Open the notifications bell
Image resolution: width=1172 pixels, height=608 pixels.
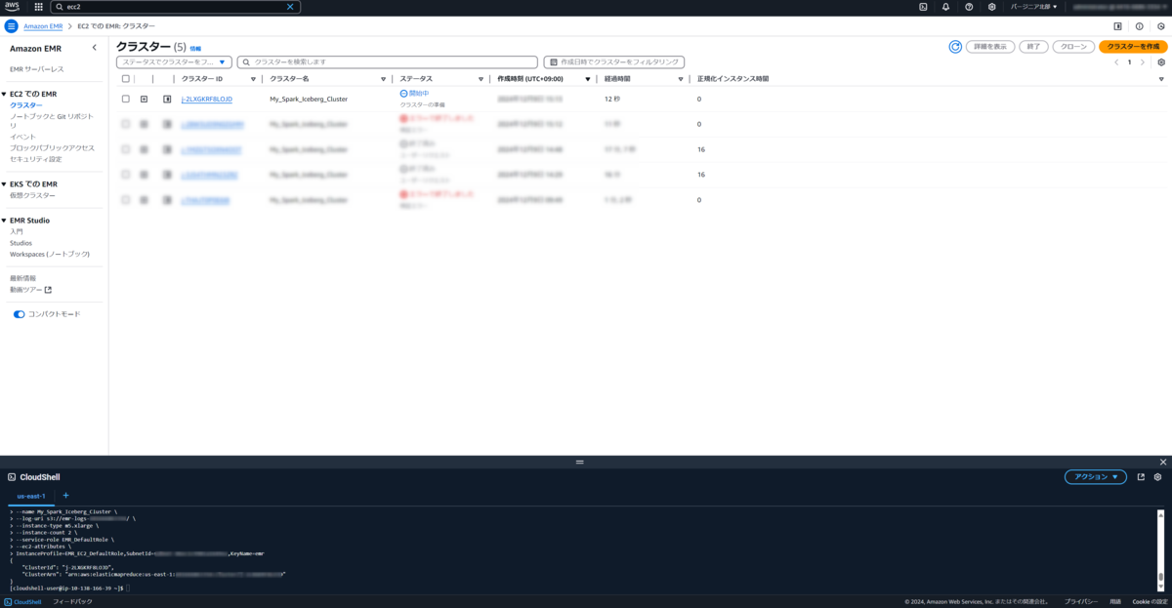[x=945, y=7]
